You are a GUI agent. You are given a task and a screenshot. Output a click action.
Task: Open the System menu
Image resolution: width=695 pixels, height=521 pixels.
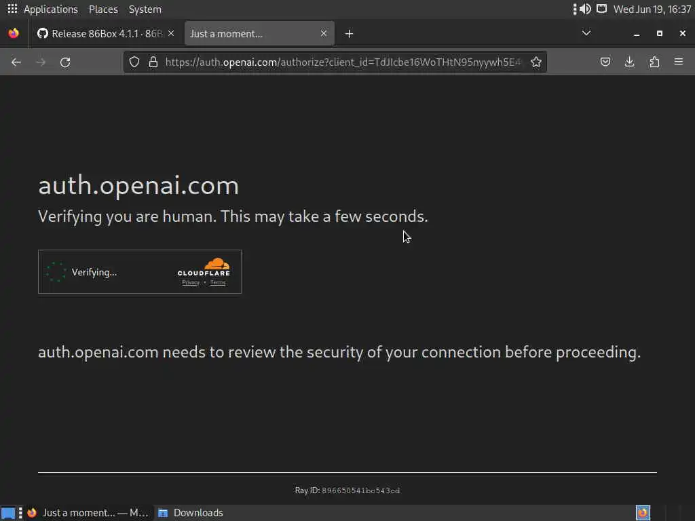click(x=145, y=9)
